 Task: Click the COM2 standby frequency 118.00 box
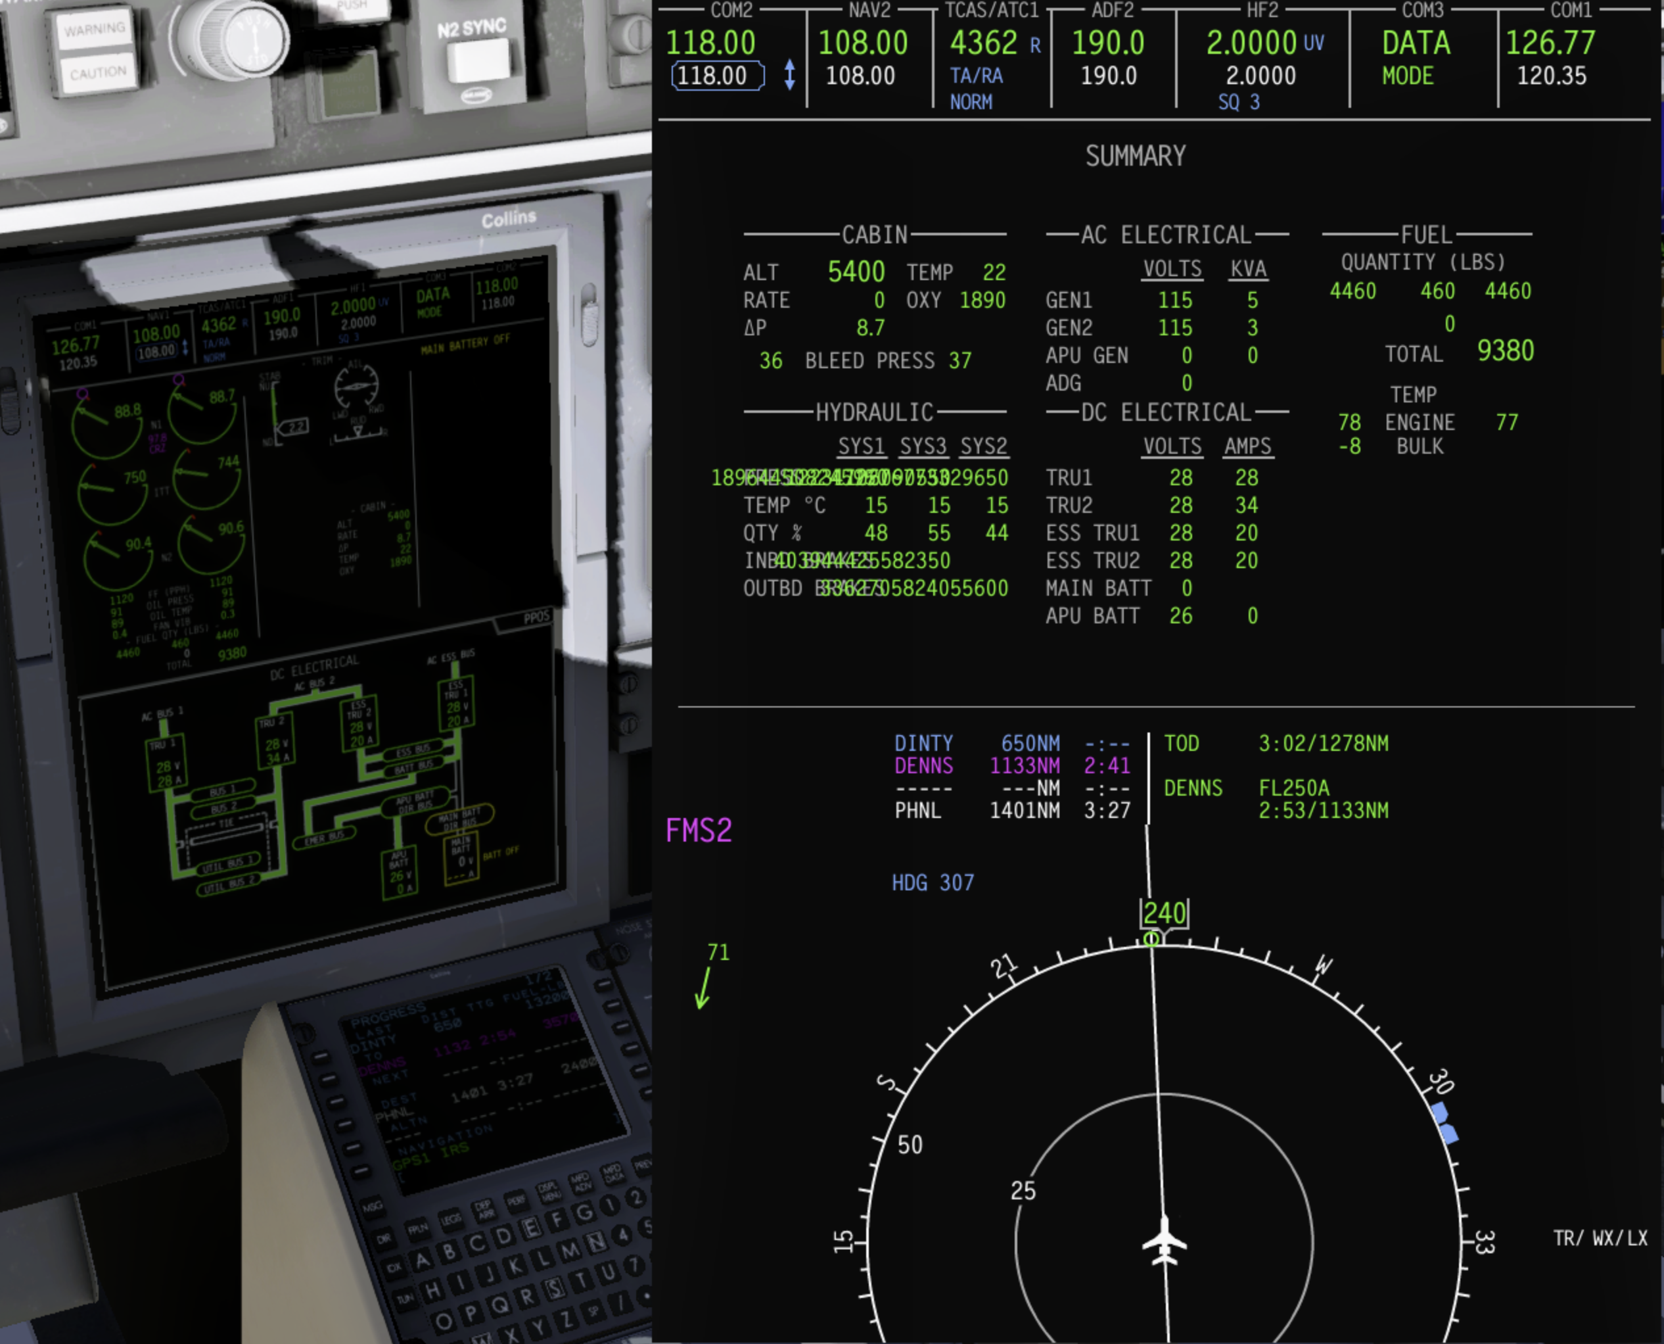click(717, 76)
